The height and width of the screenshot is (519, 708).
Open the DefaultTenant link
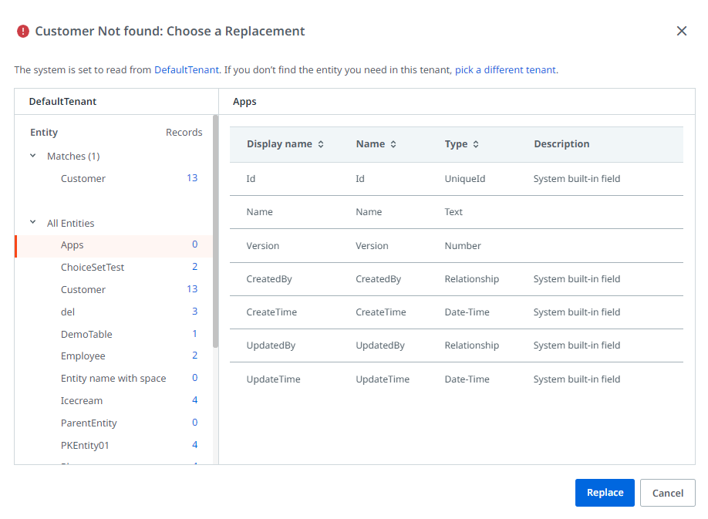[x=187, y=70]
